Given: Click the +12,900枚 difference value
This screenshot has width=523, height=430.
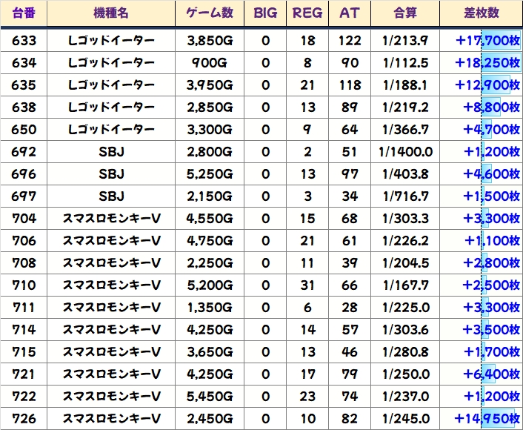Looking at the screenshot, I should coord(487,85).
